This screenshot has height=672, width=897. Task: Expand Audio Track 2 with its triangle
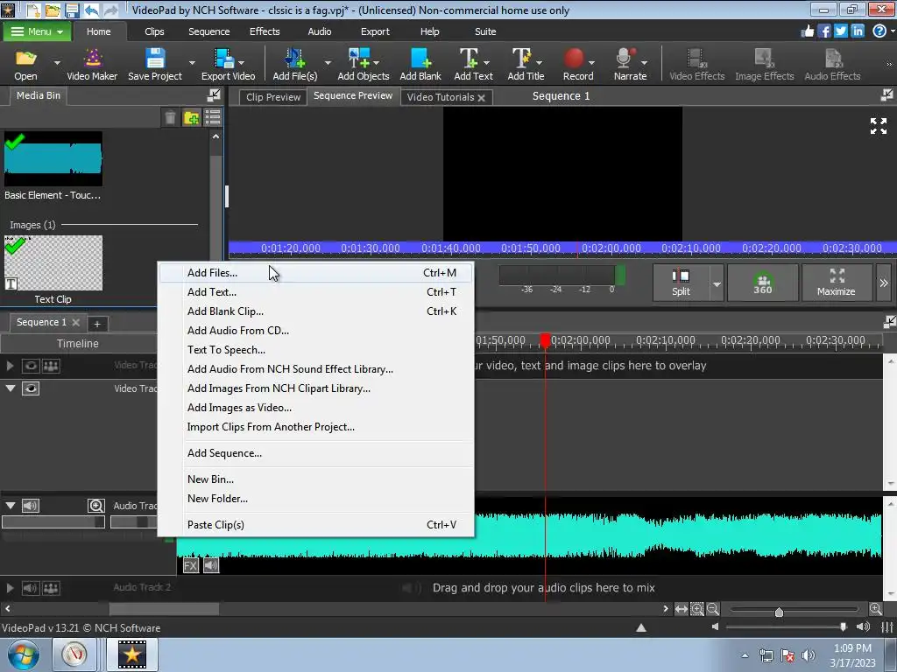[10, 588]
